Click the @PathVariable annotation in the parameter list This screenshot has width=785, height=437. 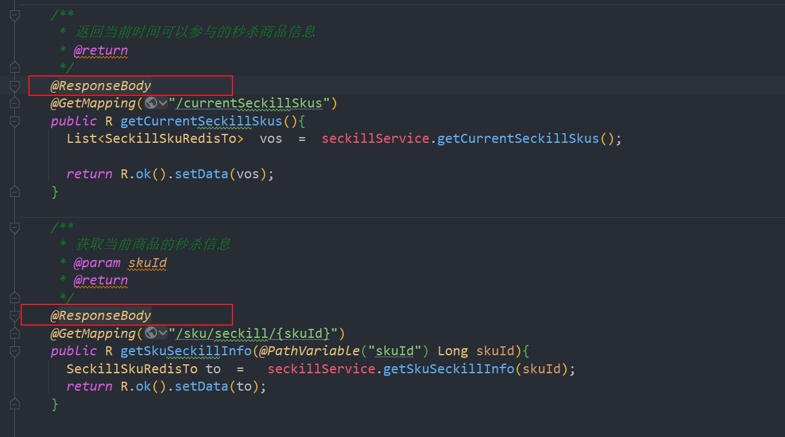309,351
